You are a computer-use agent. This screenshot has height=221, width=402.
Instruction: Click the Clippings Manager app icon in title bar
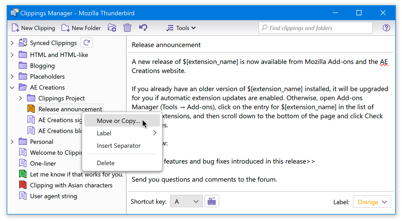[14, 13]
